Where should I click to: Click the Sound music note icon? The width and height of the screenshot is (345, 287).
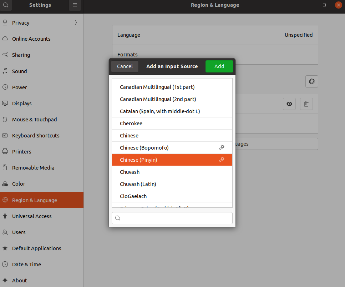point(5,71)
